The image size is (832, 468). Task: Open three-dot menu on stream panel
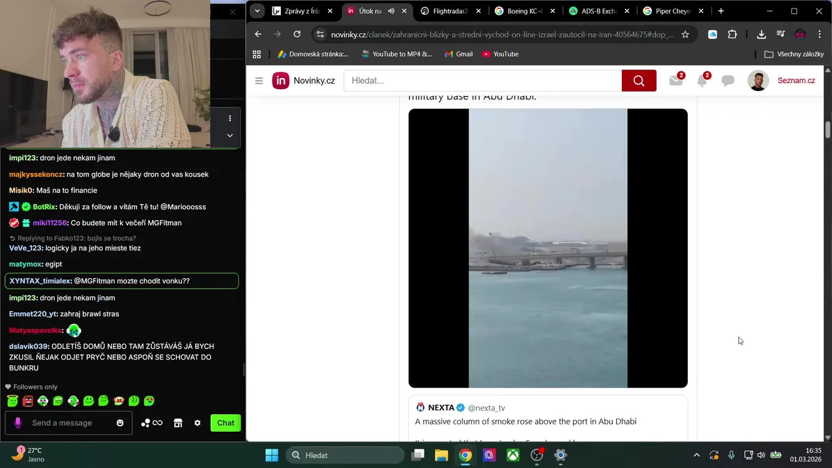[x=229, y=118]
